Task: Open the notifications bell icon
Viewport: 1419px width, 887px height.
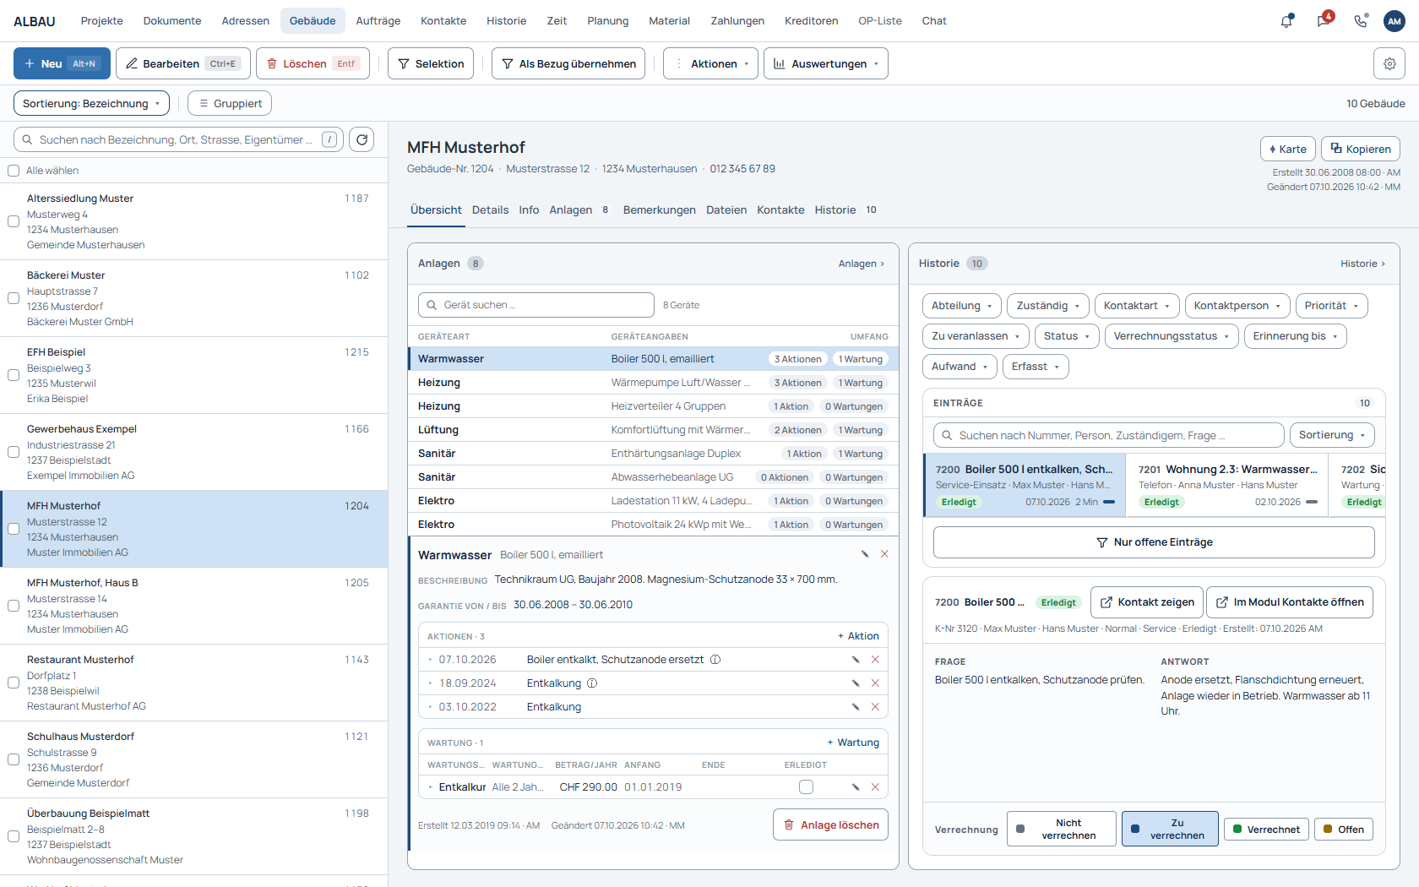Action: click(1286, 21)
